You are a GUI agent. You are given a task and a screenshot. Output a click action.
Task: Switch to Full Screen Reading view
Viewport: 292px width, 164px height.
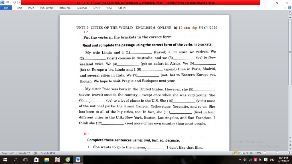coord(240,153)
